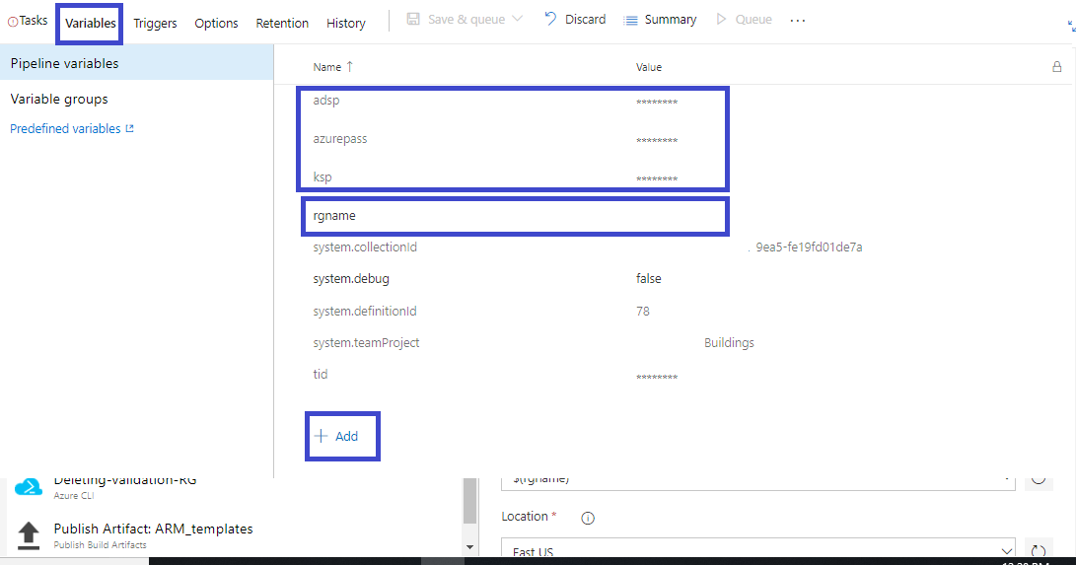
Task: Switch to the Triggers tab
Action: click(155, 24)
